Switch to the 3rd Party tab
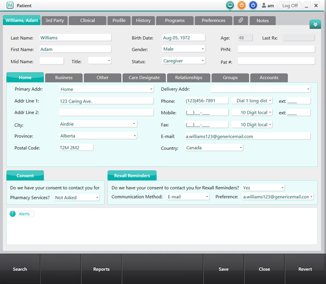This screenshot has height=284, width=326. coord(54,21)
